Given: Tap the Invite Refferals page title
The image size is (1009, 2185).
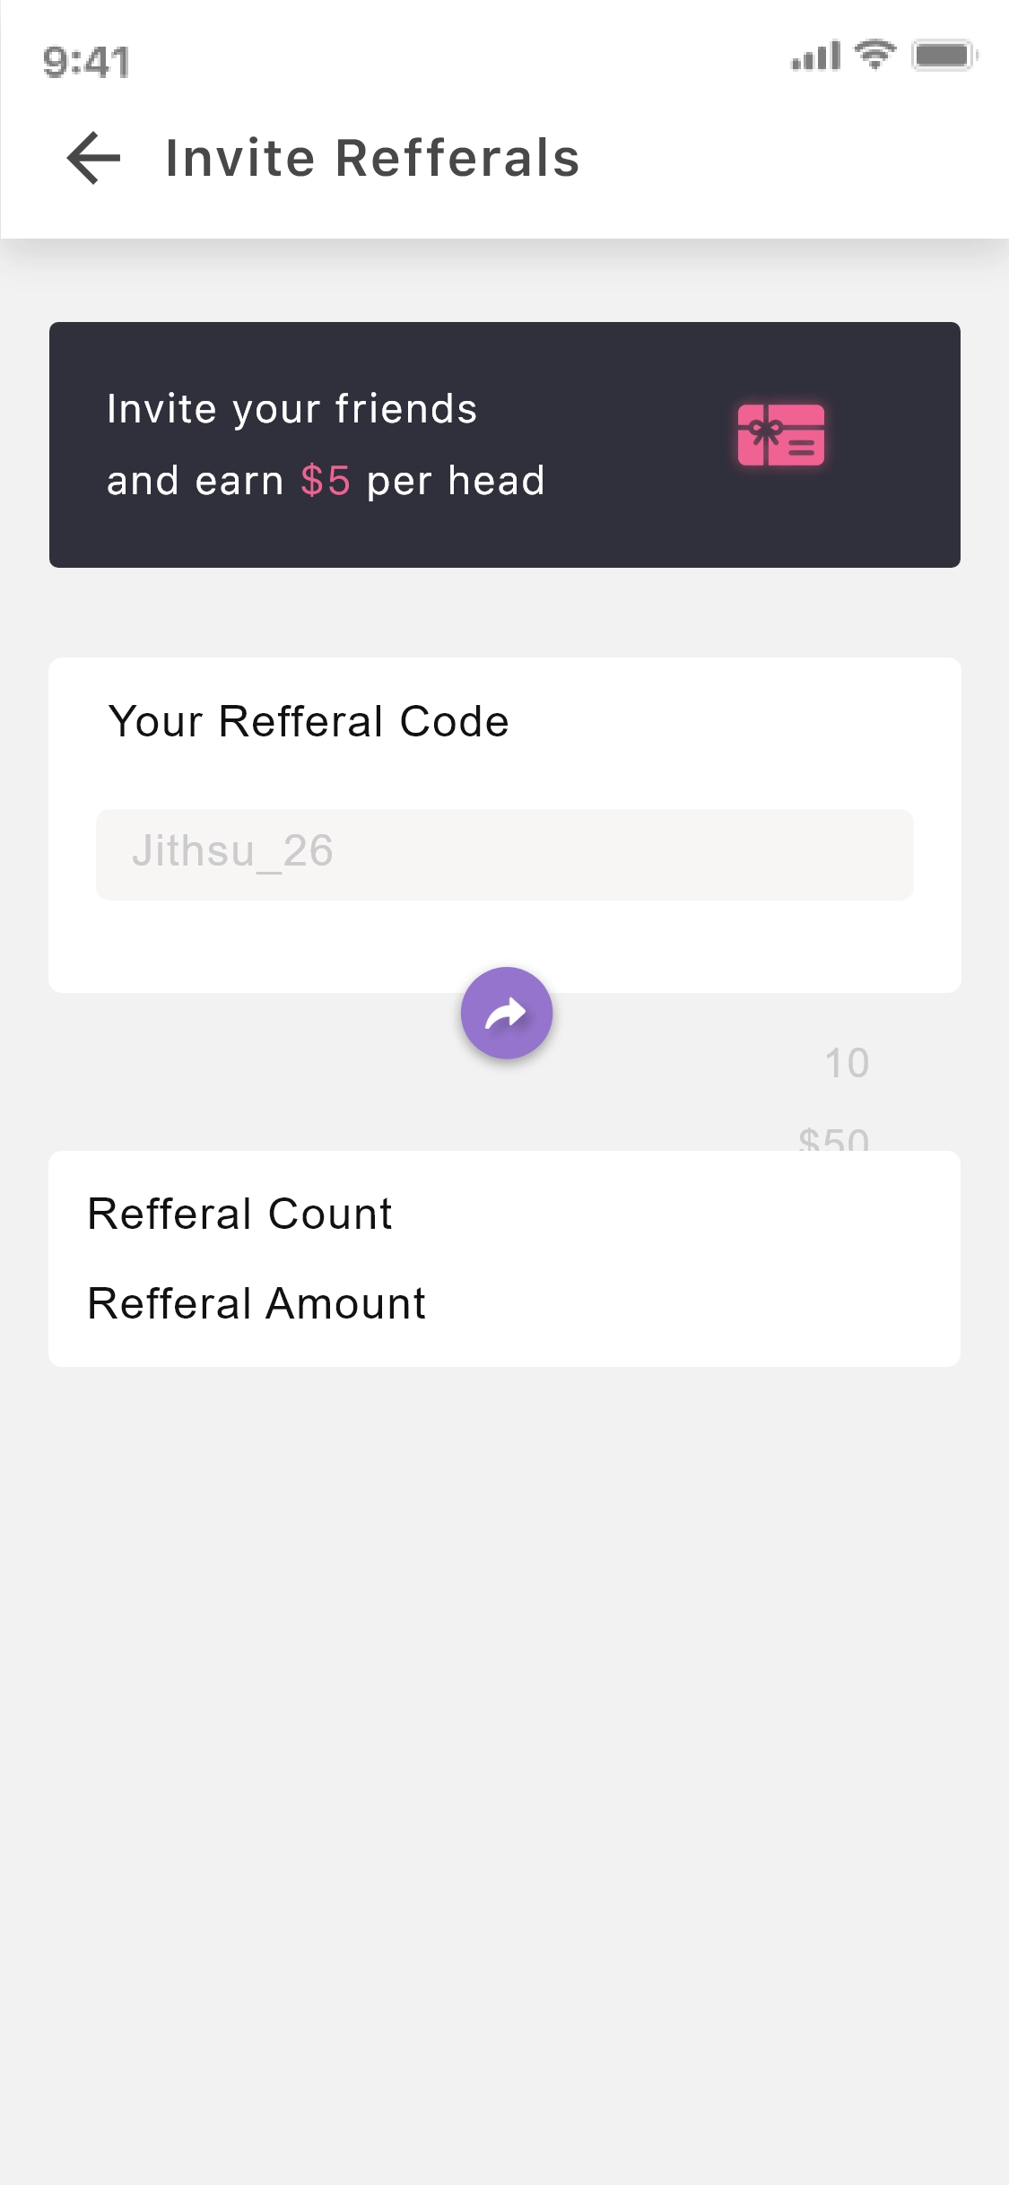Looking at the screenshot, I should [372, 158].
